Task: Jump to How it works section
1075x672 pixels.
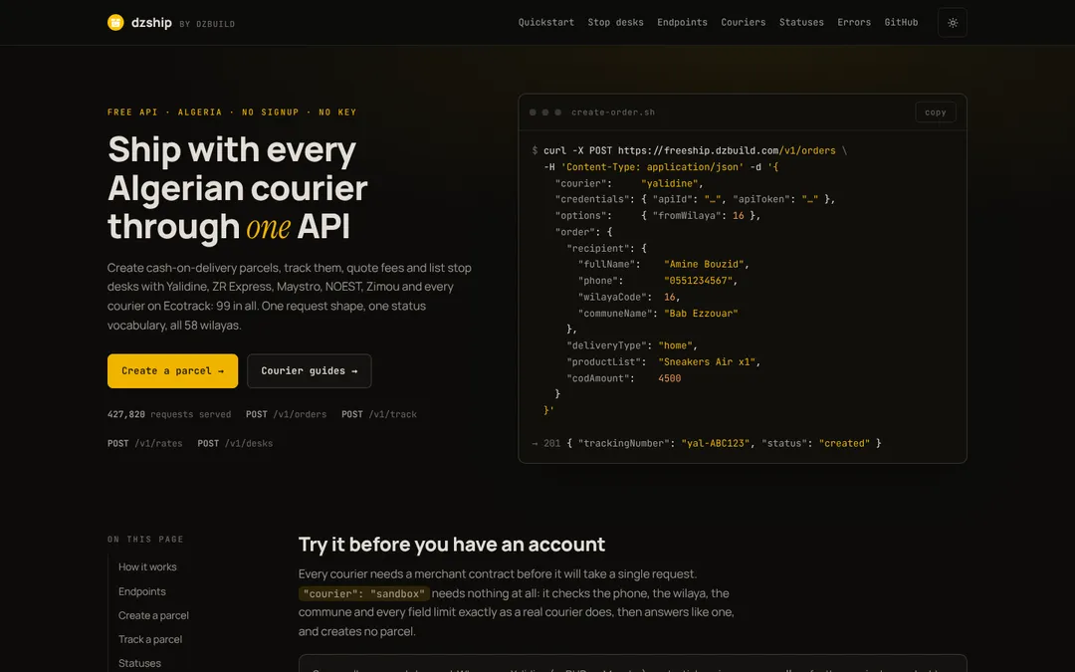Action: click(147, 567)
